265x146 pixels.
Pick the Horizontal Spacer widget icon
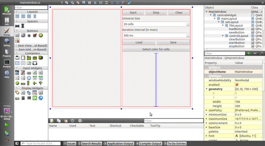[x=17, y=26]
